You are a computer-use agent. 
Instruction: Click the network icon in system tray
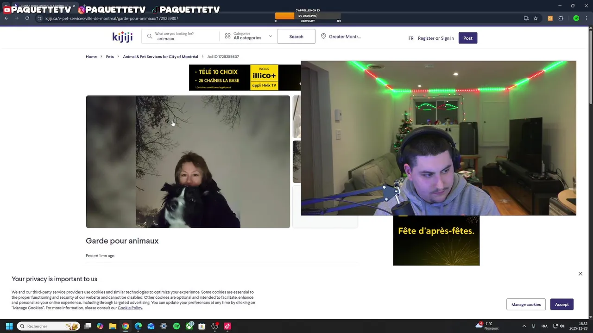[555, 326]
